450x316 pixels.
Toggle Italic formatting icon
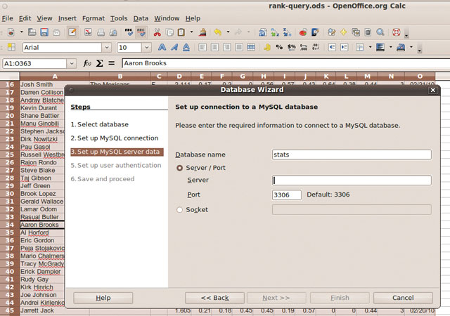pyautogui.click(x=174, y=47)
